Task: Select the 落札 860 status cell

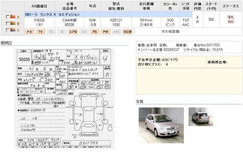Action: click(230, 19)
